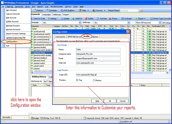Click Cancel in the Configuration dialog

click(123, 101)
